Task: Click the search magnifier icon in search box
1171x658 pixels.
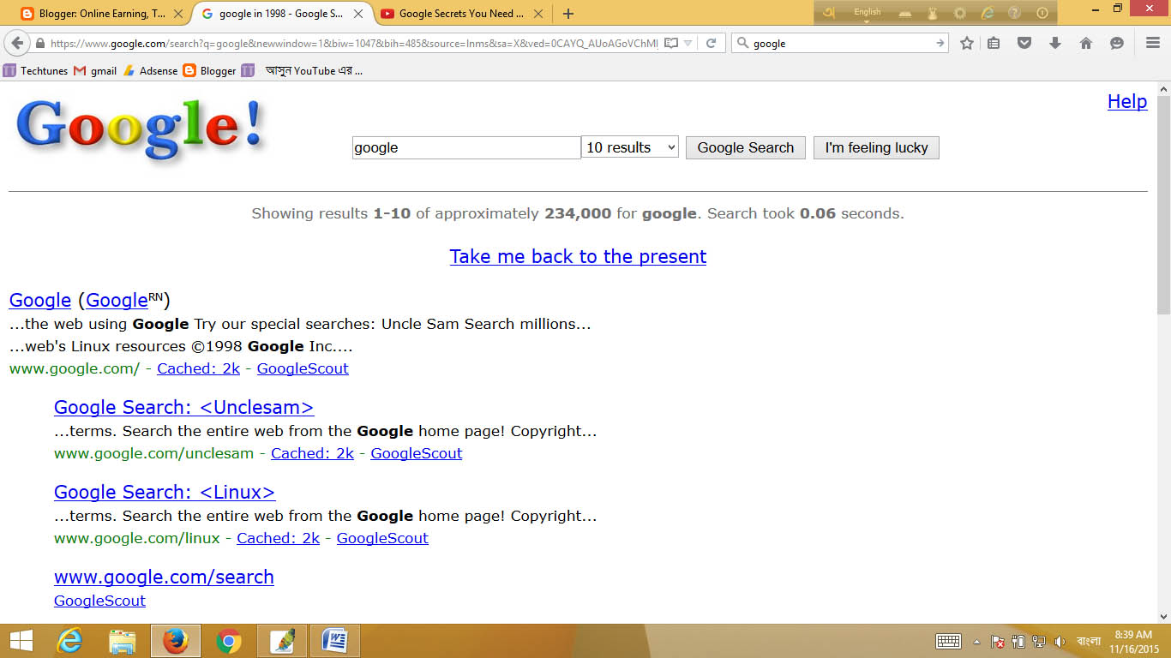Action: click(742, 43)
